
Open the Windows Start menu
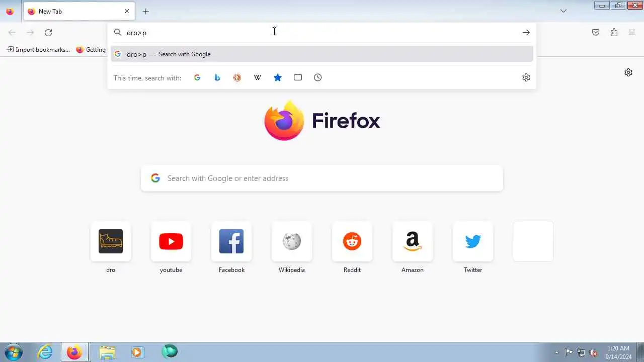click(x=14, y=352)
